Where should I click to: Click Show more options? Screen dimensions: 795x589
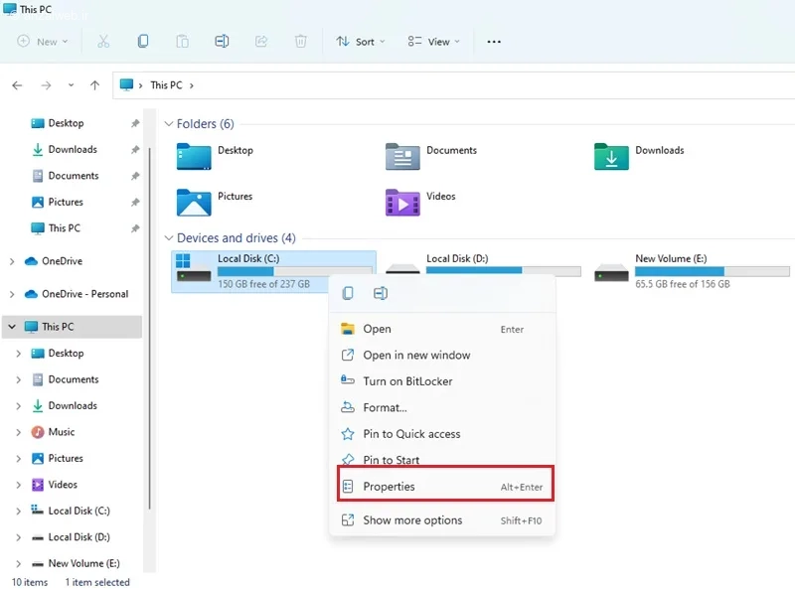tap(413, 520)
